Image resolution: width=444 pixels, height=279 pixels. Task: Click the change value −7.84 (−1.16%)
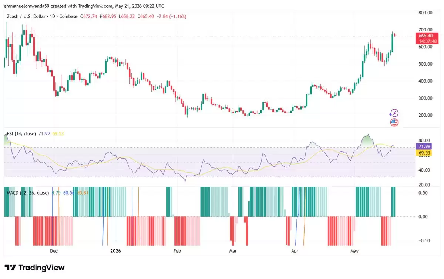tap(172, 16)
